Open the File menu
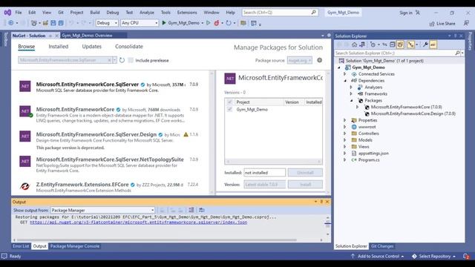 click(x=19, y=13)
